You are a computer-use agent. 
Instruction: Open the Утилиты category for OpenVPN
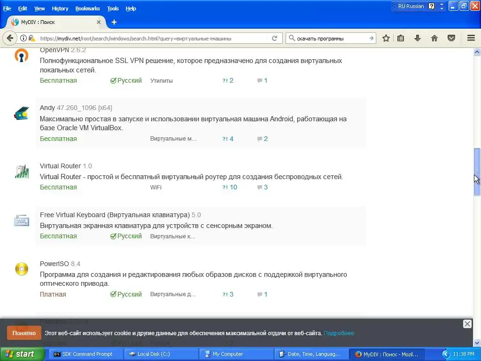pyautogui.click(x=162, y=81)
